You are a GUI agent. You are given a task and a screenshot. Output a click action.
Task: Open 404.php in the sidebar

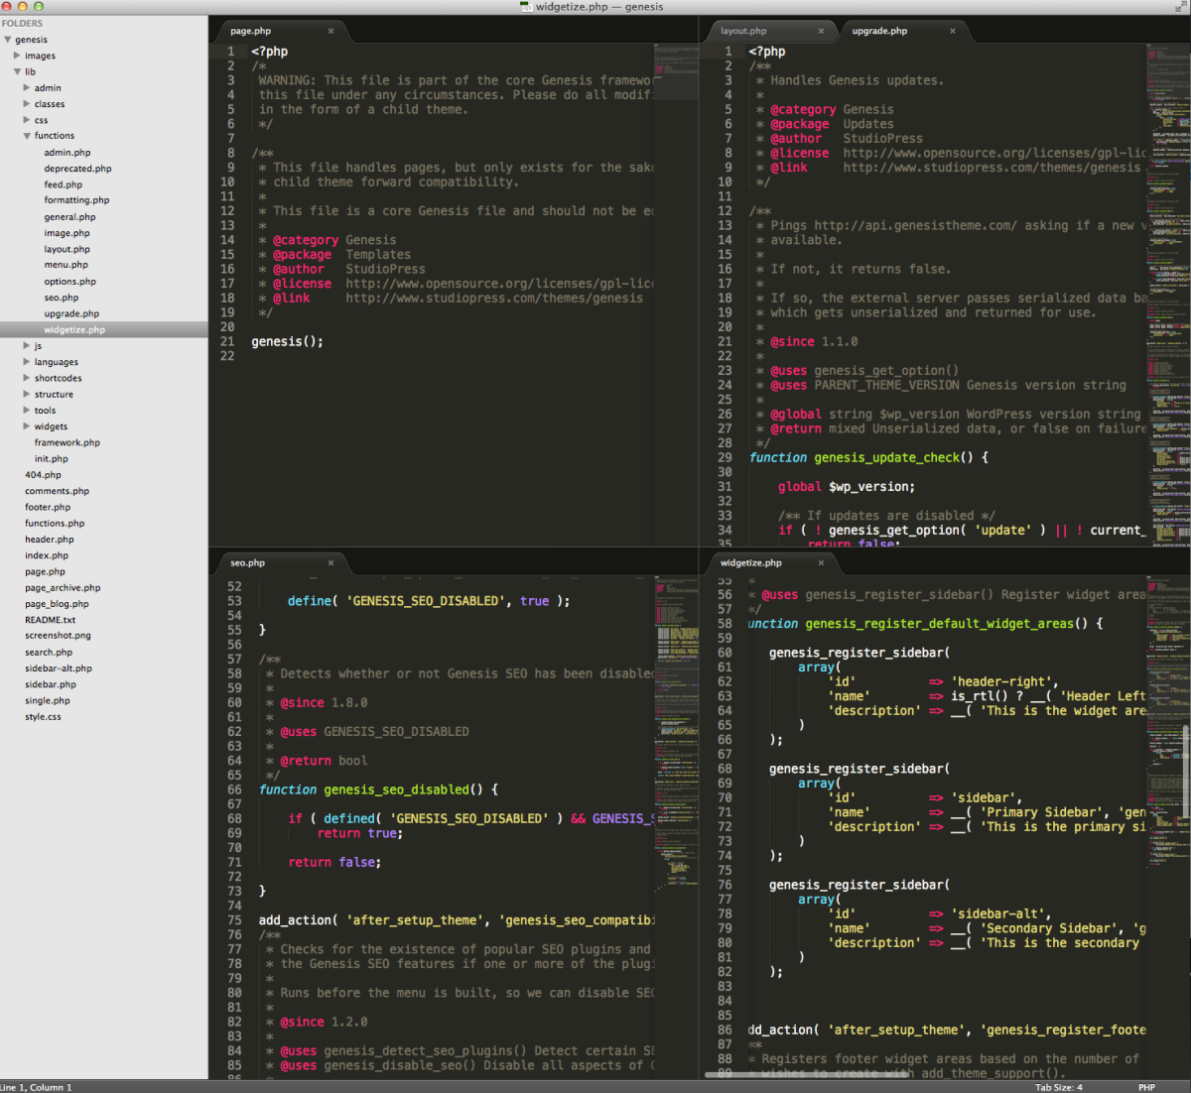(43, 475)
